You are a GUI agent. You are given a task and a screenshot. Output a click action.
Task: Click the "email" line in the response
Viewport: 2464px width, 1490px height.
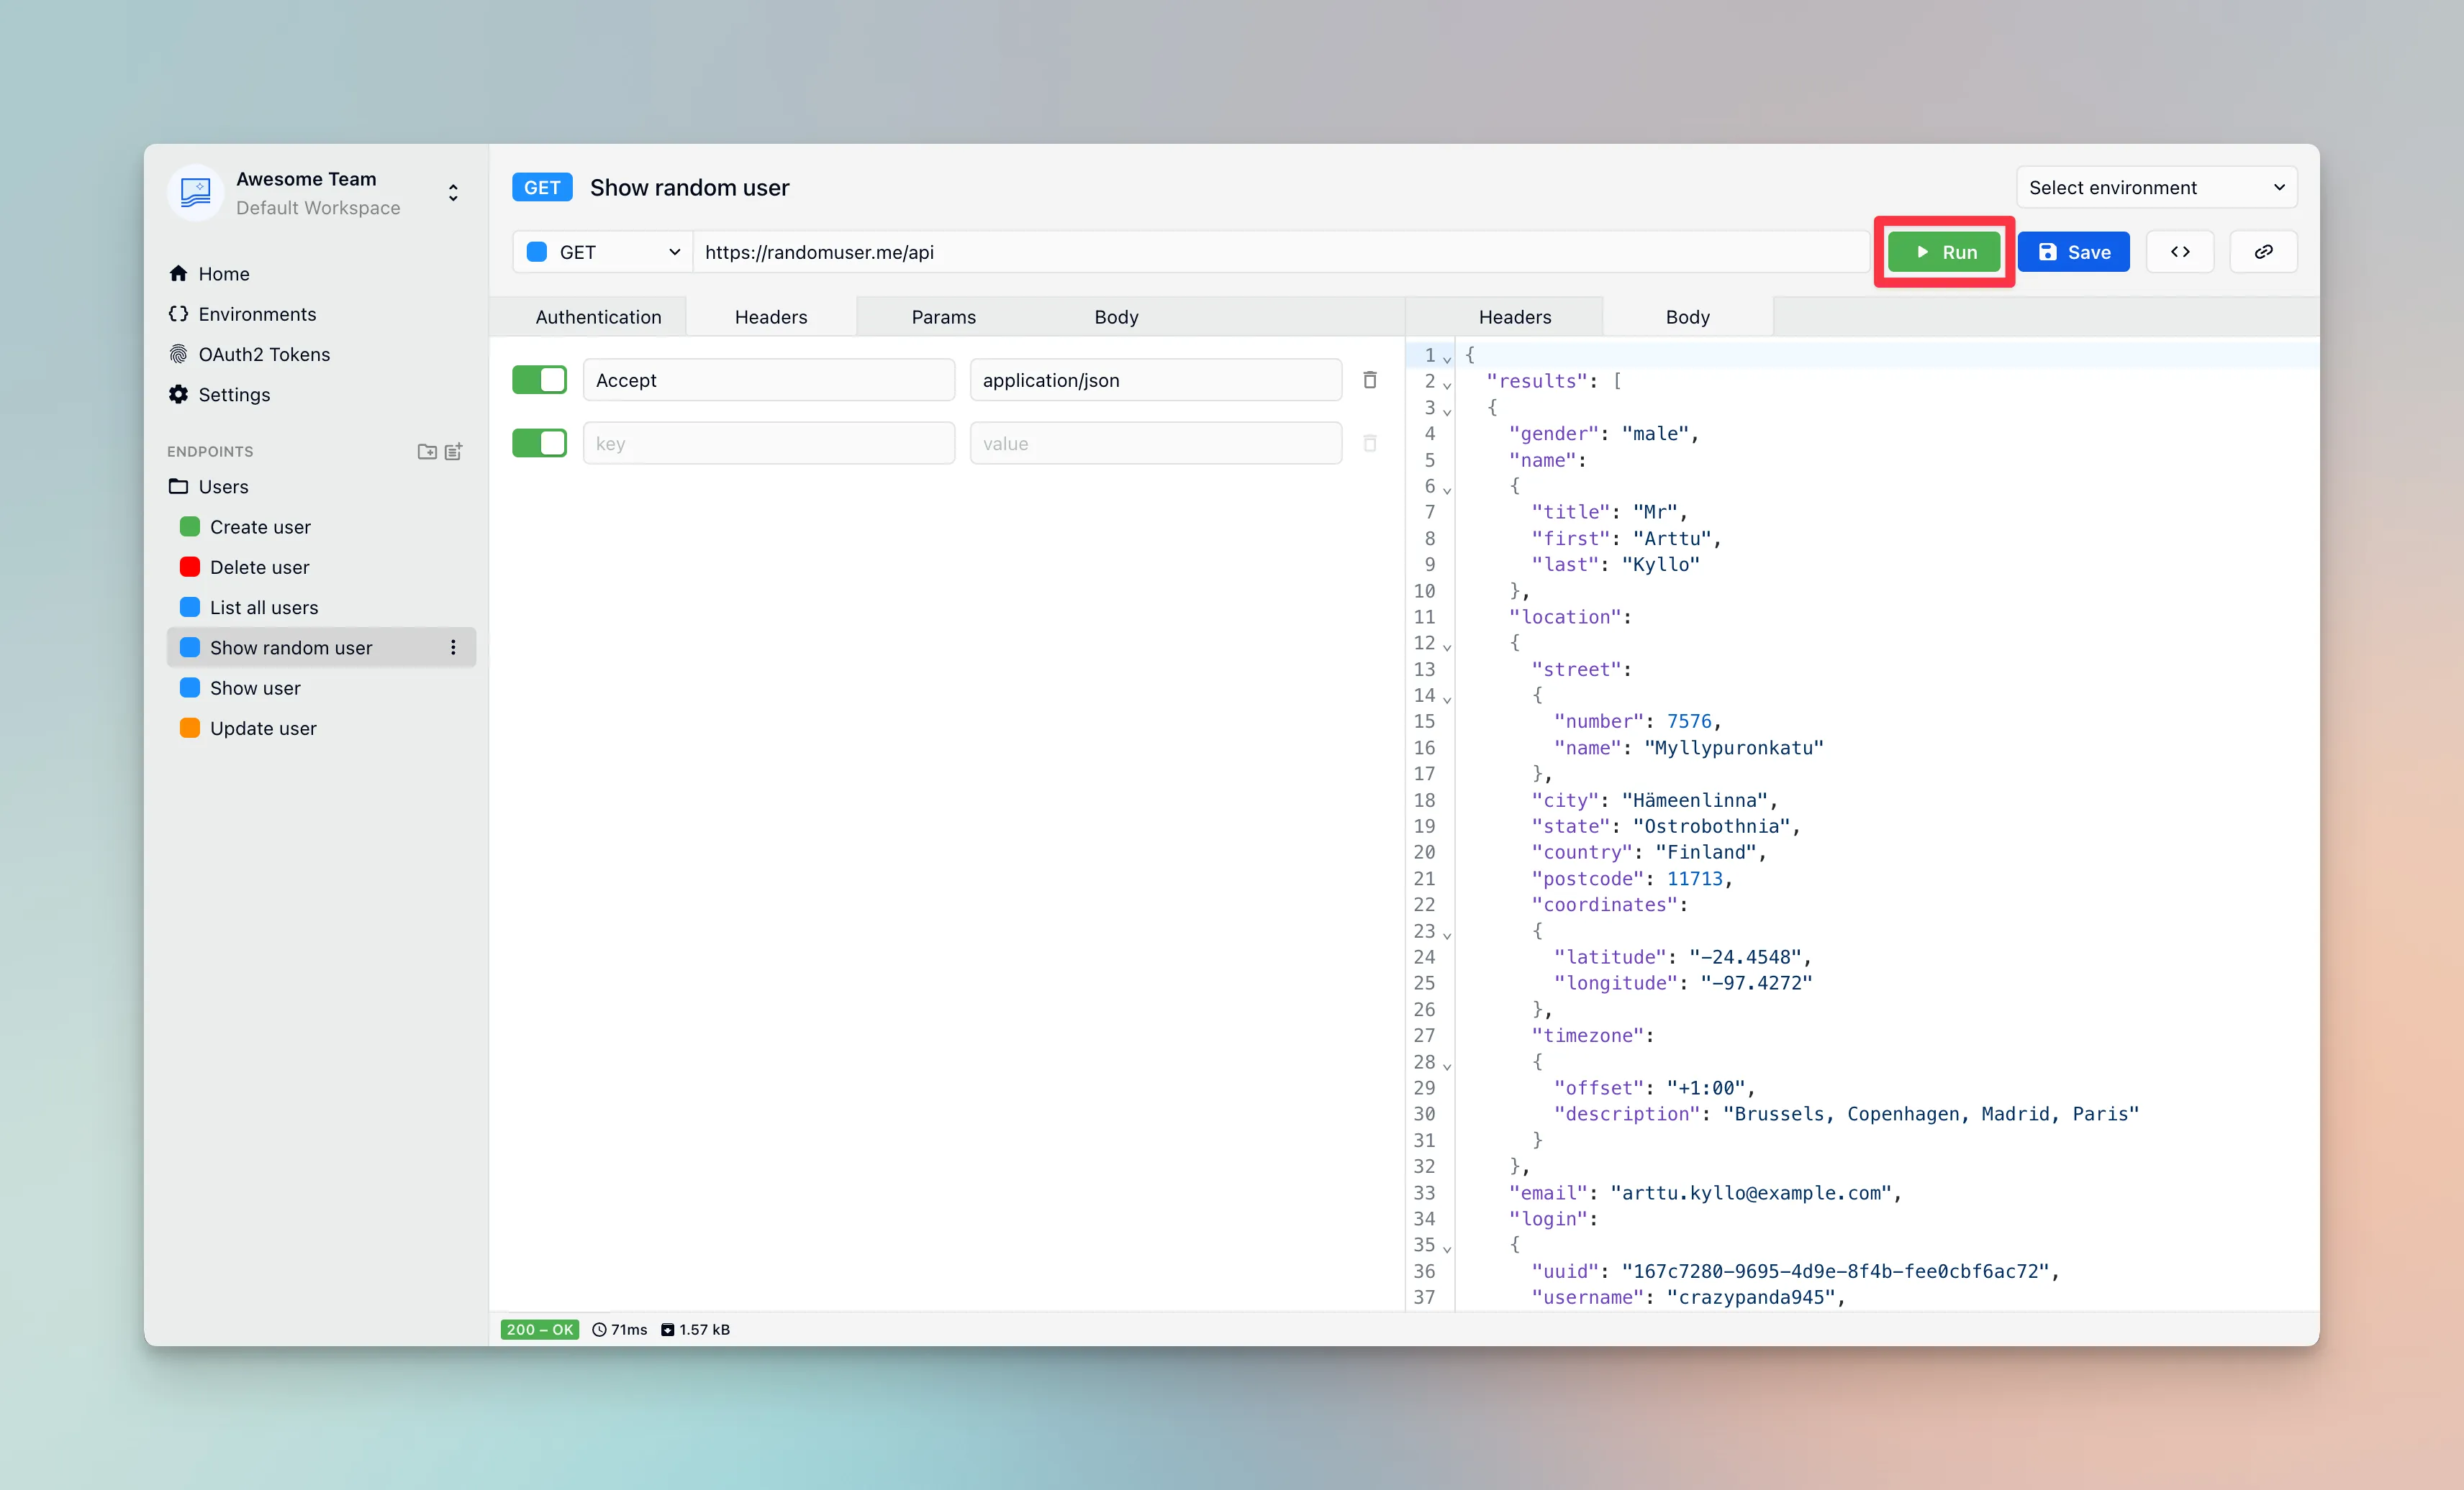click(1705, 1192)
